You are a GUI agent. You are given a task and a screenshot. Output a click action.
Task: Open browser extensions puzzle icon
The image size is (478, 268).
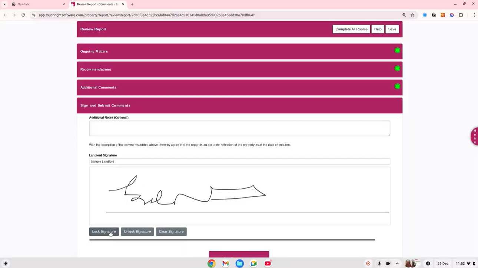pos(461,15)
